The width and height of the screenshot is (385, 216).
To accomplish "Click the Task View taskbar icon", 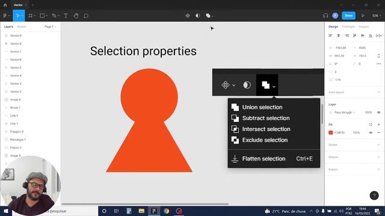I will pyautogui.click(x=116, y=211).
